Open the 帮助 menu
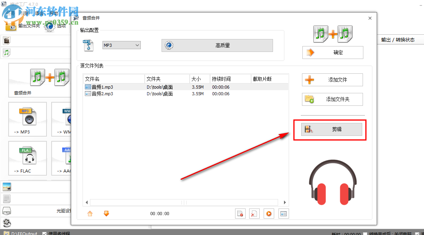The width and height of the screenshot is (424, 235). pos(55,13)
